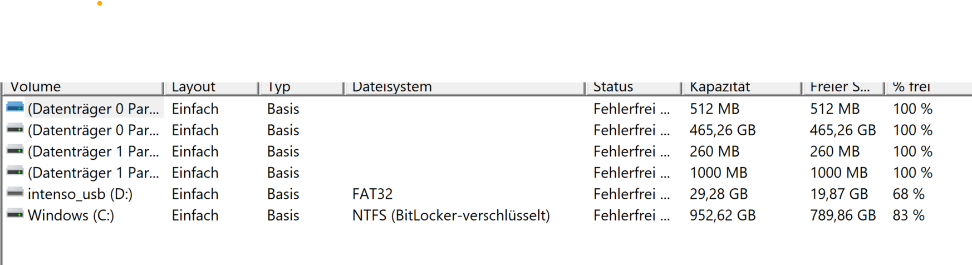Click the NTFS (BitLocker-verschlüsselt) cell
972x265 pixels.
tap(451, 215)
